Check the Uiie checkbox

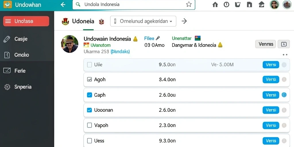click(90, 65)
